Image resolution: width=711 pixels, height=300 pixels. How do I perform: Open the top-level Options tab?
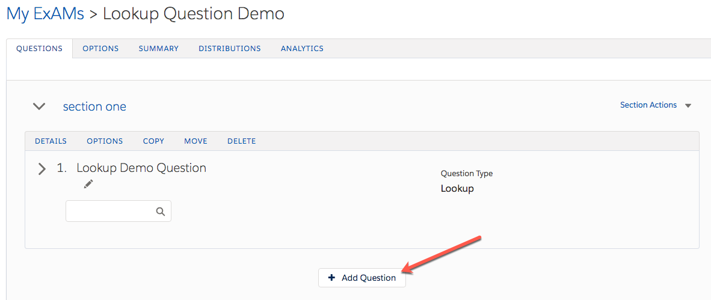100,49
